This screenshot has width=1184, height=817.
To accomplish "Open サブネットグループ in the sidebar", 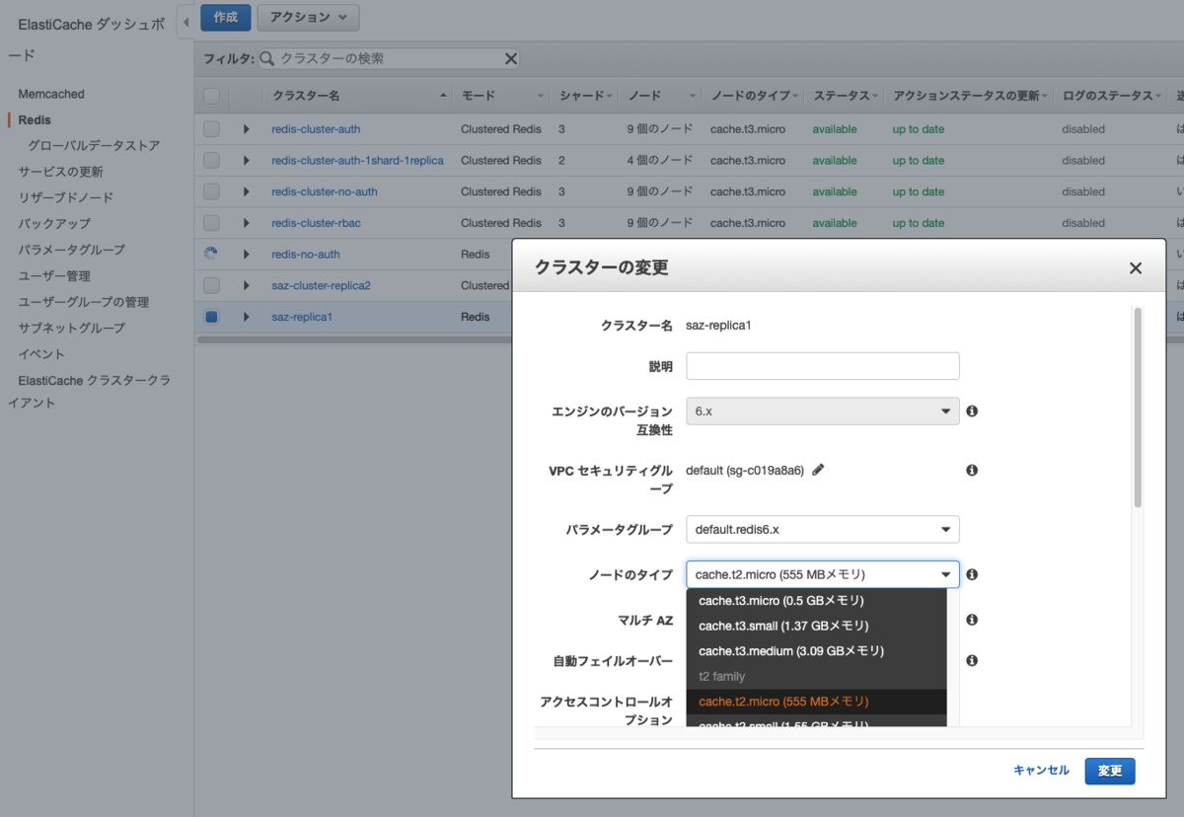I will point(71,328).
